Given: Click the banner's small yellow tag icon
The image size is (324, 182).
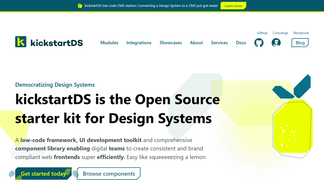Looking at the screenshot, I should point(80,6).
